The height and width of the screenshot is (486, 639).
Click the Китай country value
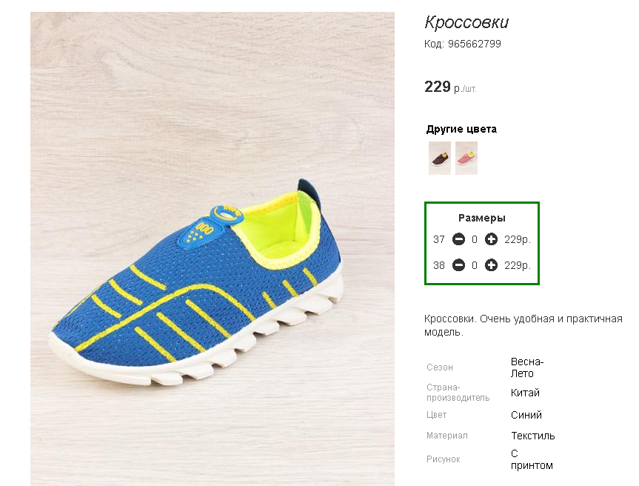[525, 393]
